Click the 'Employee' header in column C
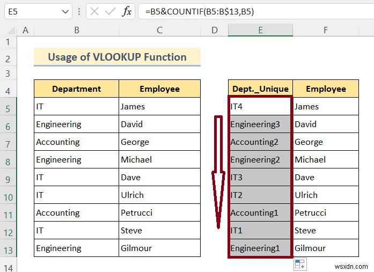Viewport: 374px width, 272px height. click(159, 89)
